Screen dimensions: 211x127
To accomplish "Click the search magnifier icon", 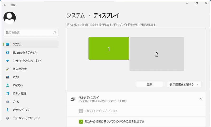I will point(55,32).
